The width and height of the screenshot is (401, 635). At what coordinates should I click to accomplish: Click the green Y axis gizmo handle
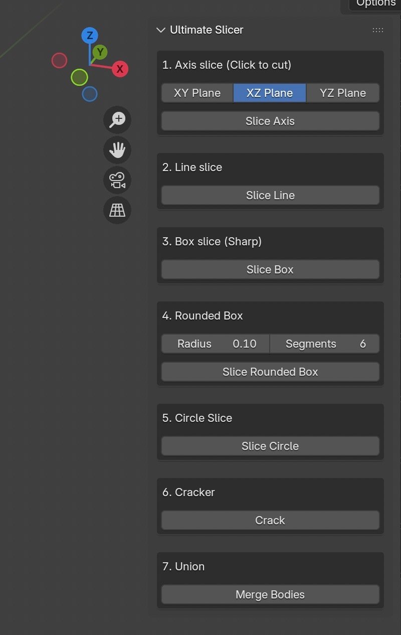(x=100, y=52)
